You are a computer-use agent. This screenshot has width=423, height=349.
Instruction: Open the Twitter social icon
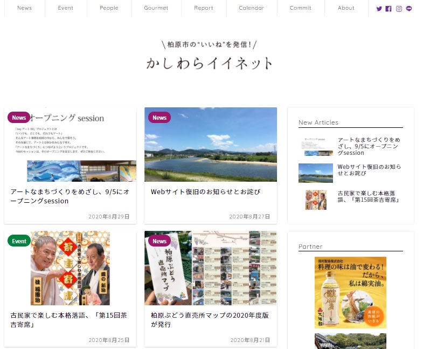(379, 9)
